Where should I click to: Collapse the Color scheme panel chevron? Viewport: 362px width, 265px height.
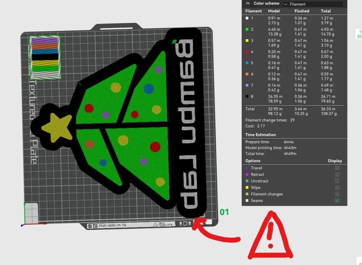click(x=248, y=3)
